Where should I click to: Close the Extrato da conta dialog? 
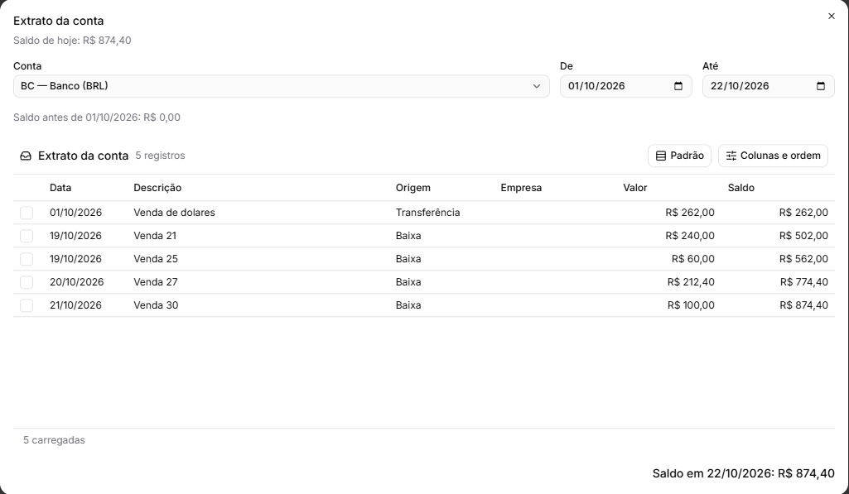(x=831, y=17)
